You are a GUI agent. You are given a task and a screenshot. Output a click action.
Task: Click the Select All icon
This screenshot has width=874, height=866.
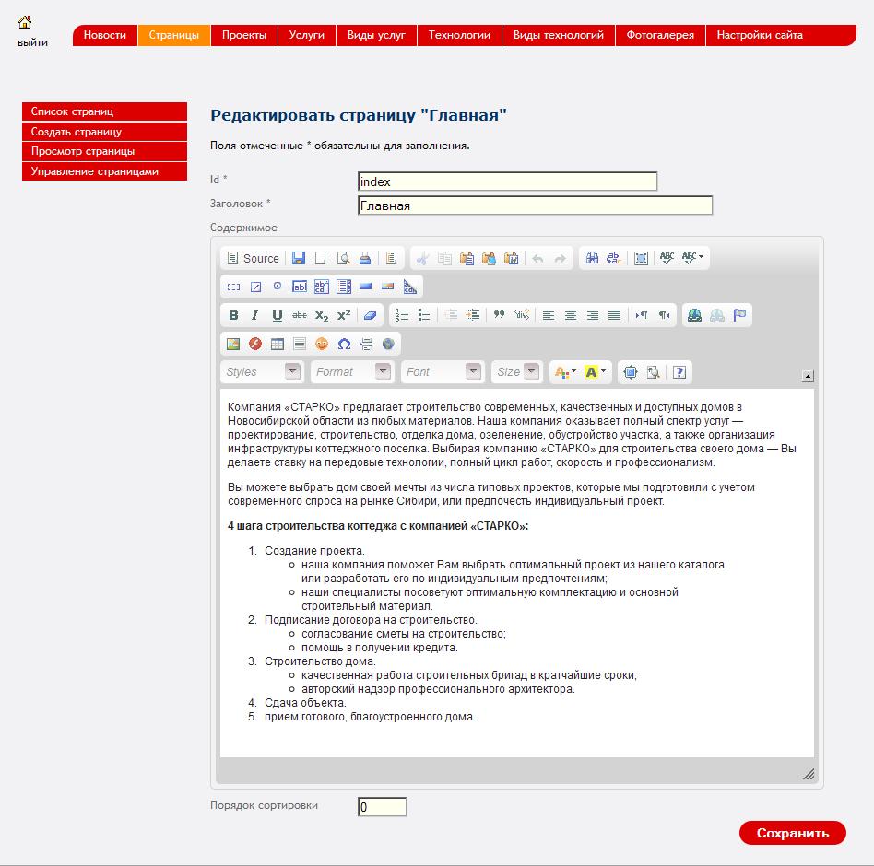641,258
